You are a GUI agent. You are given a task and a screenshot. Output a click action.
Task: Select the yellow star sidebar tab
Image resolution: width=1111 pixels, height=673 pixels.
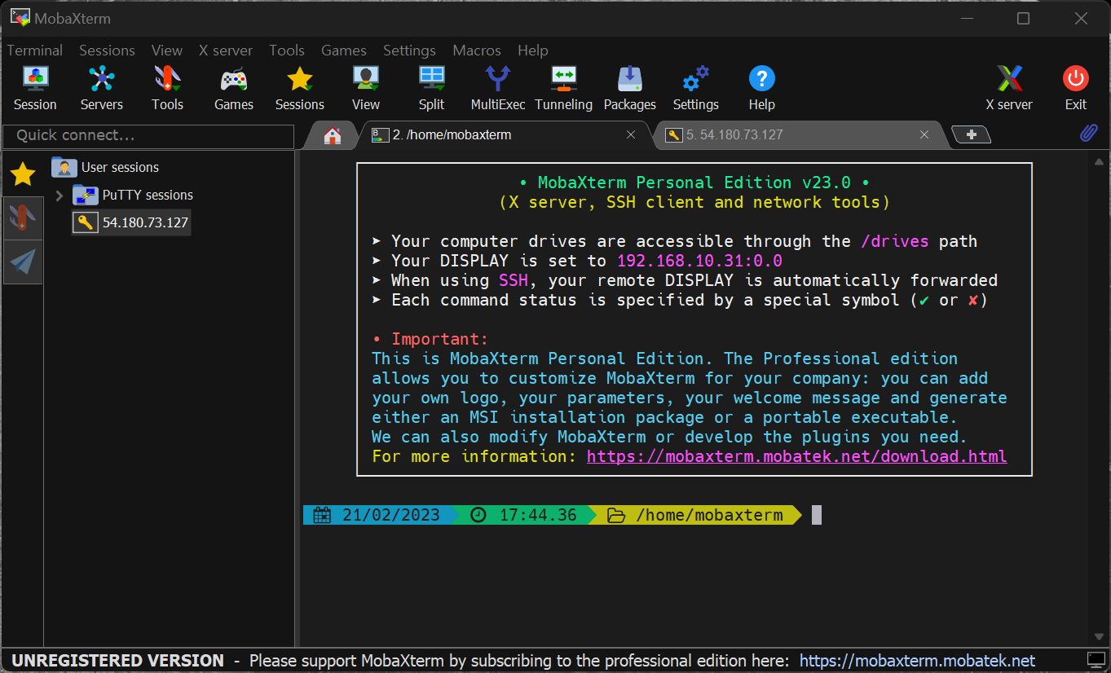point(23,173)
